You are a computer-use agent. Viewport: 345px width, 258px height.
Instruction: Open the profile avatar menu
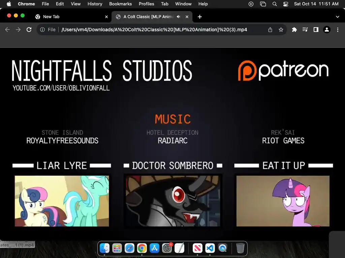(x=327, y=30)
